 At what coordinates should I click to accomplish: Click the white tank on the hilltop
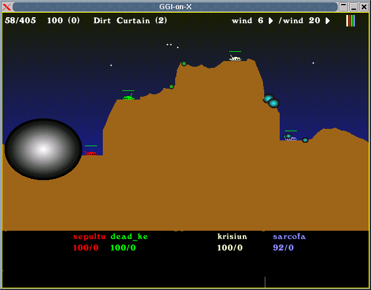235,58
